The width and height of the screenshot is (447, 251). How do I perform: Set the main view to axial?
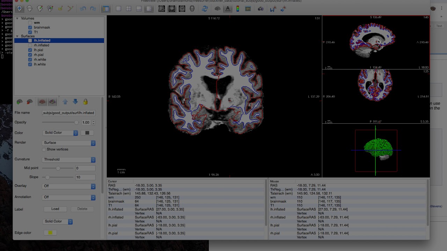tap(182, 9)
